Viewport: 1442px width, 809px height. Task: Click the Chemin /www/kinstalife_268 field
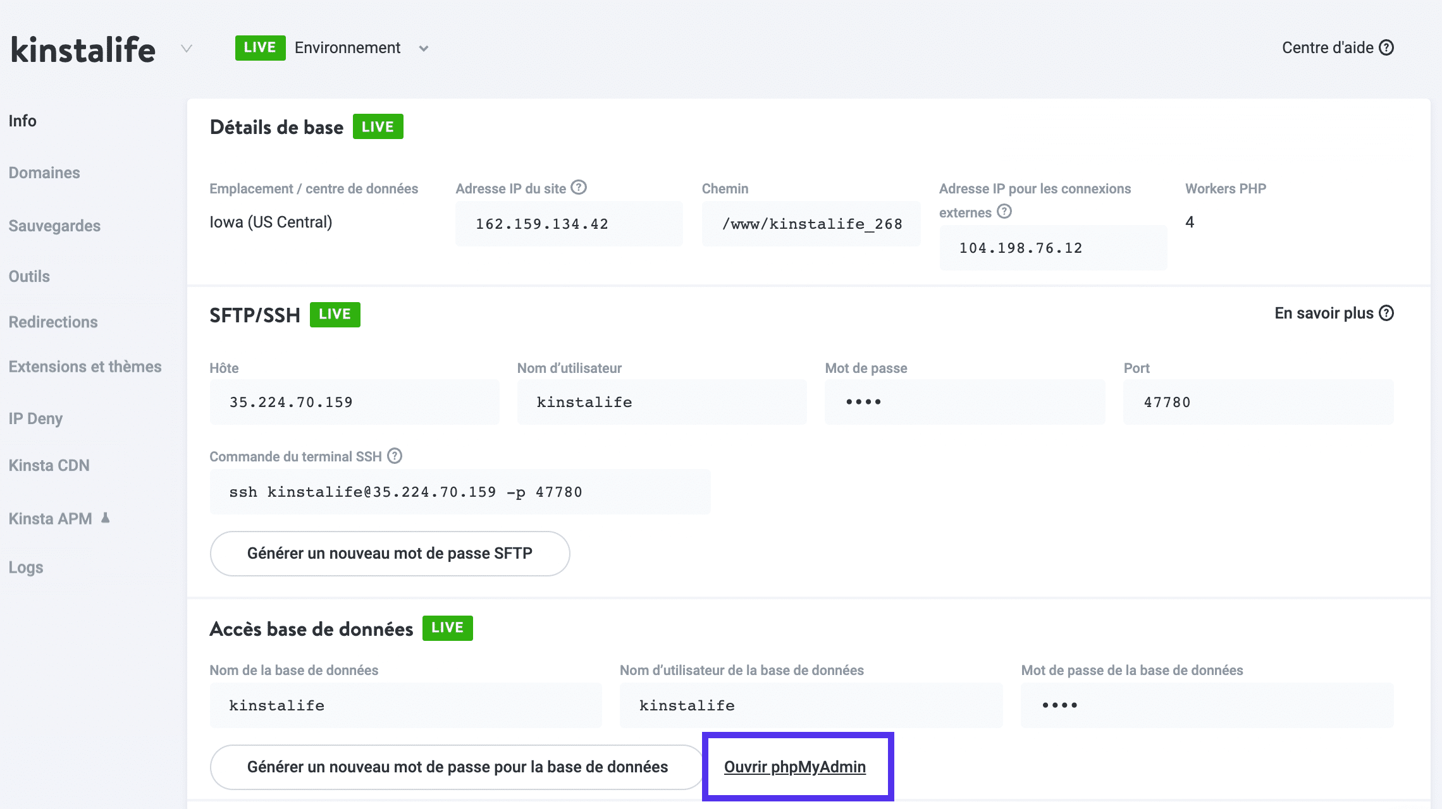point(811,224)
